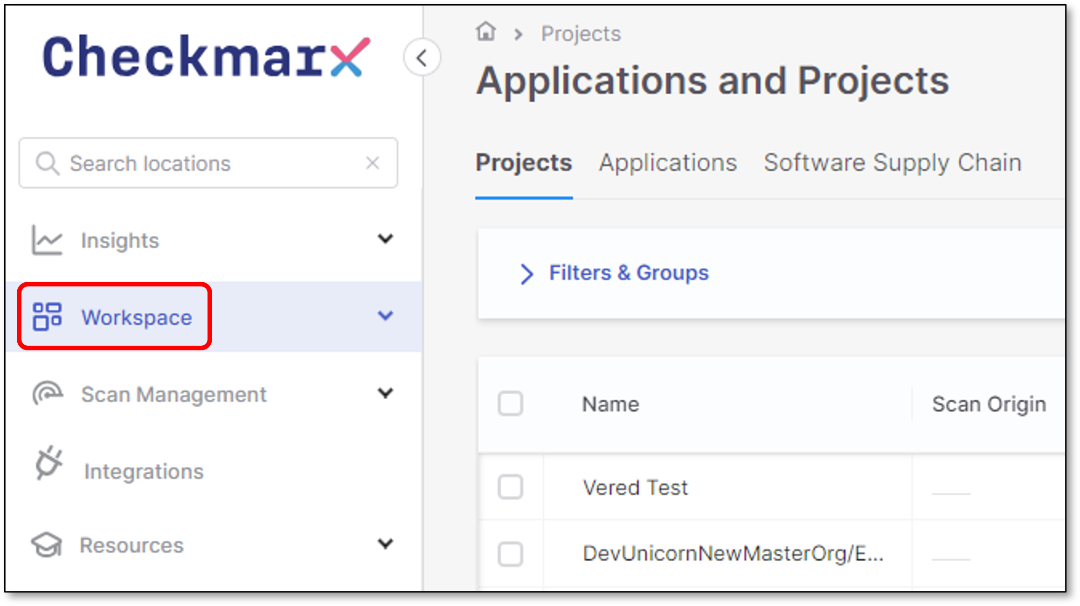Switch to the Software Supply Chain tab

[x=893, y=163]
